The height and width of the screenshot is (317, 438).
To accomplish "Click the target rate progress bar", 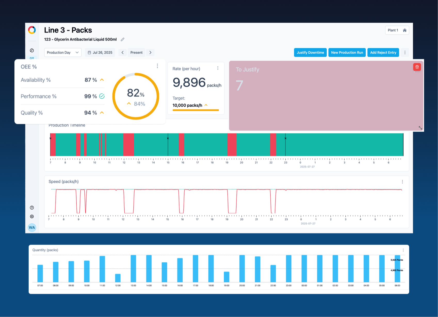I will click(x=196, y=110).
